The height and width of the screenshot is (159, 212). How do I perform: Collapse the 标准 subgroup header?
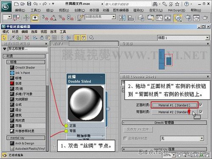point(26,62)
